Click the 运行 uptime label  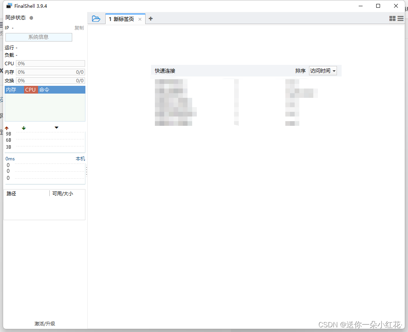[x=9, y=48]
